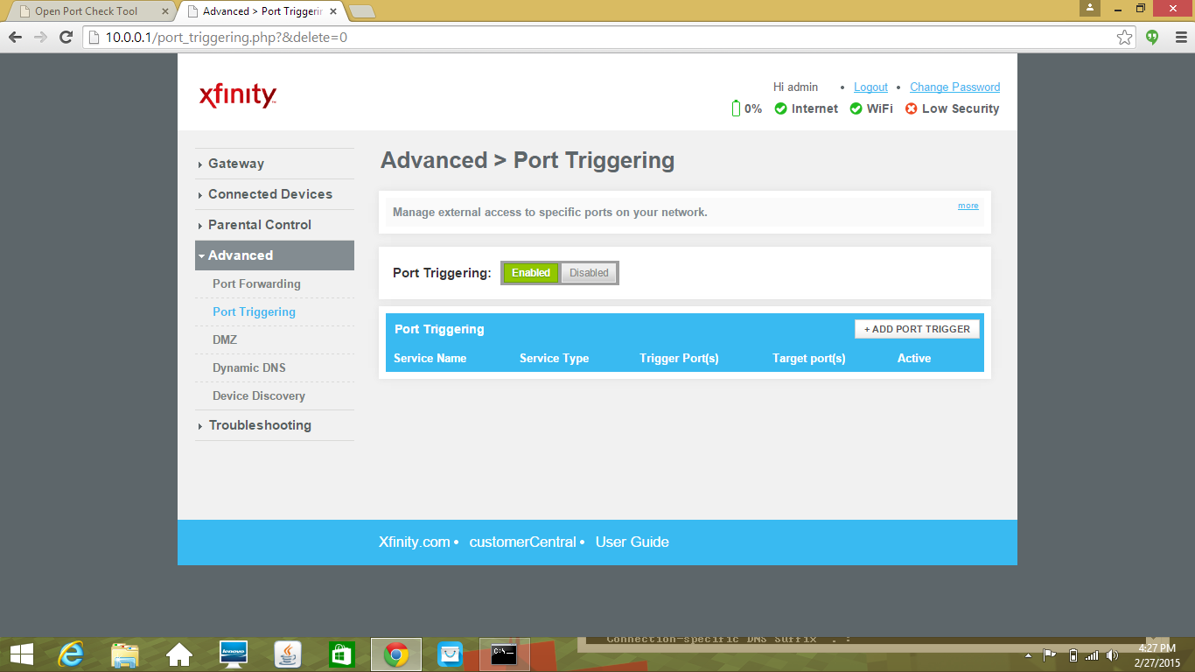Viewport: 1195px width, 672px height.
Task: Open the Windows Store from the taskbar
Action: click(x=340, y=654)
